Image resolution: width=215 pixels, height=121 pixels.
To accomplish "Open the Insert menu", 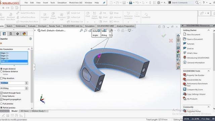I will [45, 3].
